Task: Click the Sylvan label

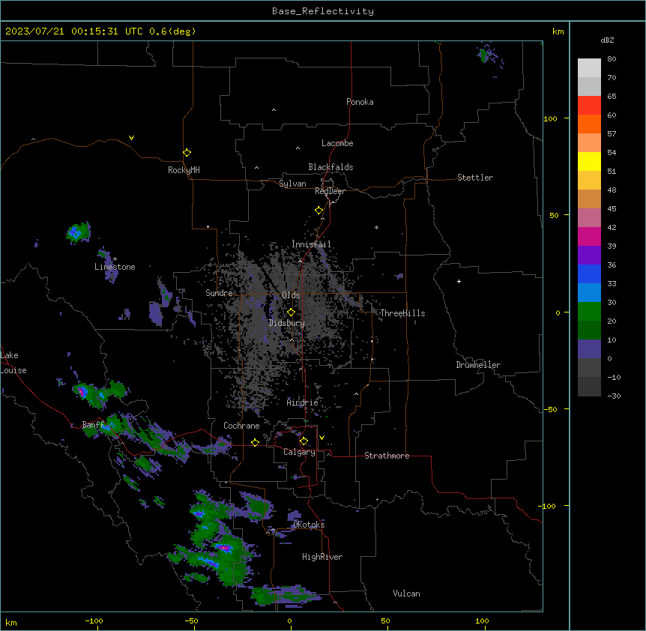Action: pyautogui.click(x=292, y=184)
